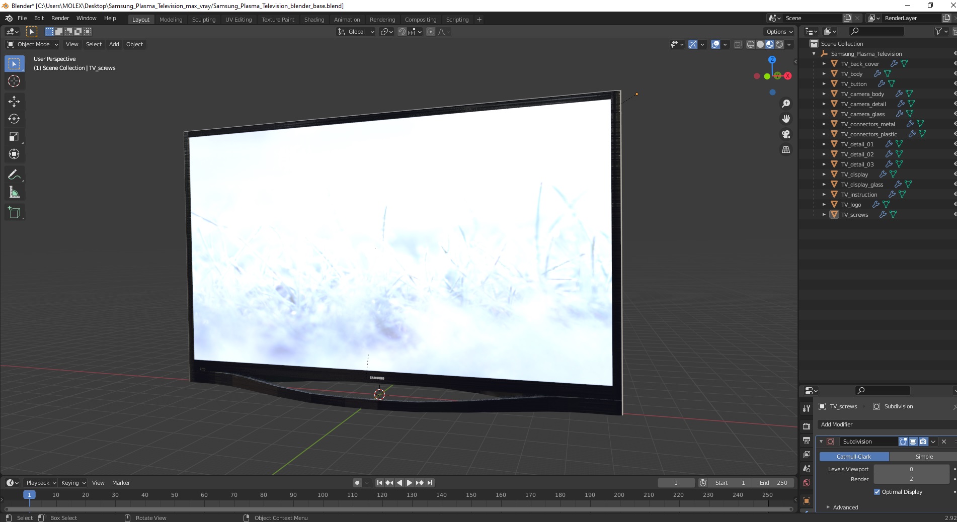Open Render properties tab icon

(x=807, y=426)
